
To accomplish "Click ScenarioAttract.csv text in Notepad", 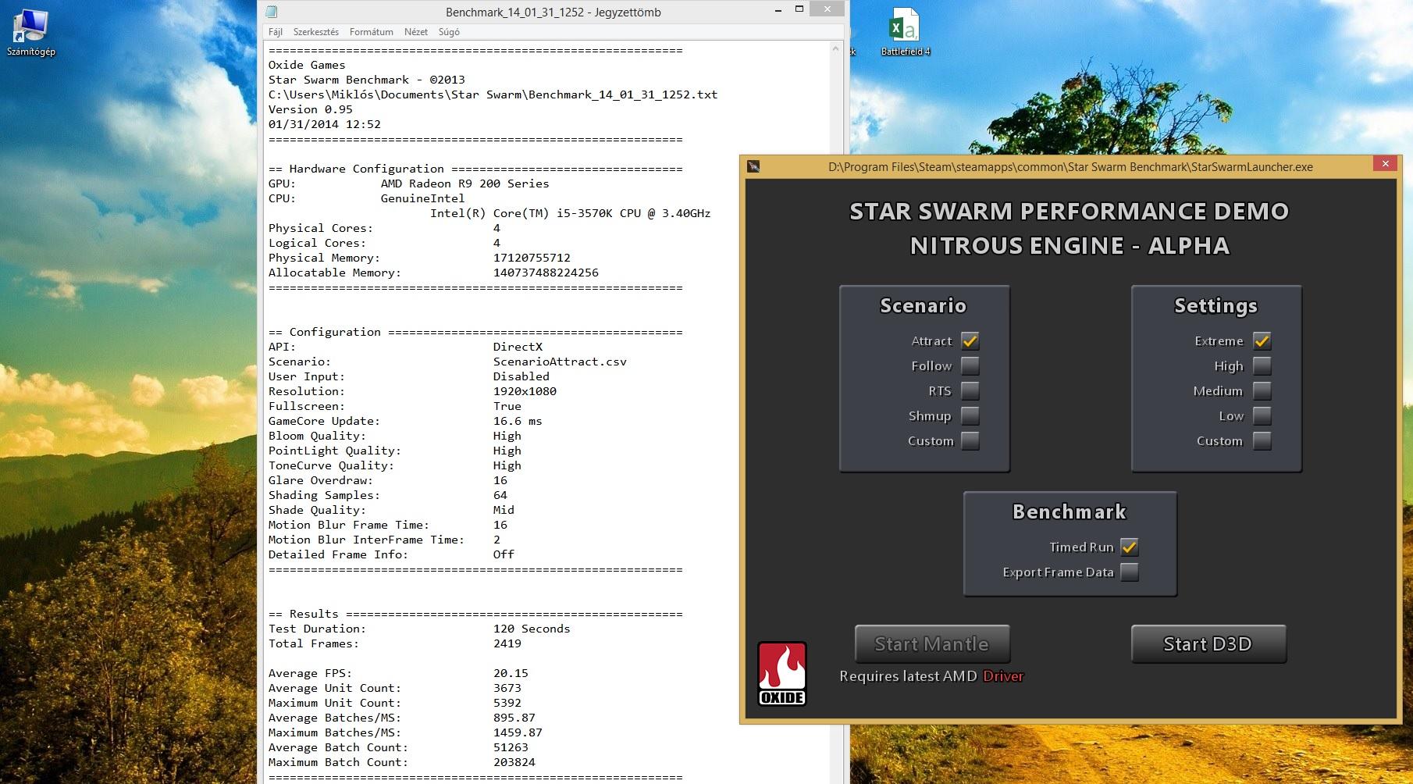I will [x=560, y=362].
